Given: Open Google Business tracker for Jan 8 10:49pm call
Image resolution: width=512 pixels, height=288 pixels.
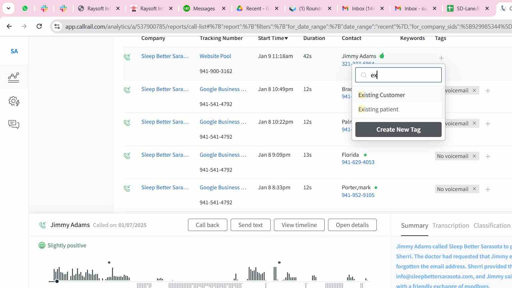Looking at the screenshot, I should [223, 89].
